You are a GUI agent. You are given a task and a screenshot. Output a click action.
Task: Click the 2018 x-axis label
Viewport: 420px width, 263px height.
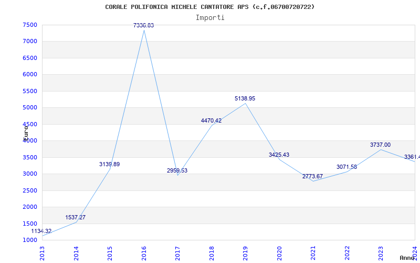click(212, 254)
